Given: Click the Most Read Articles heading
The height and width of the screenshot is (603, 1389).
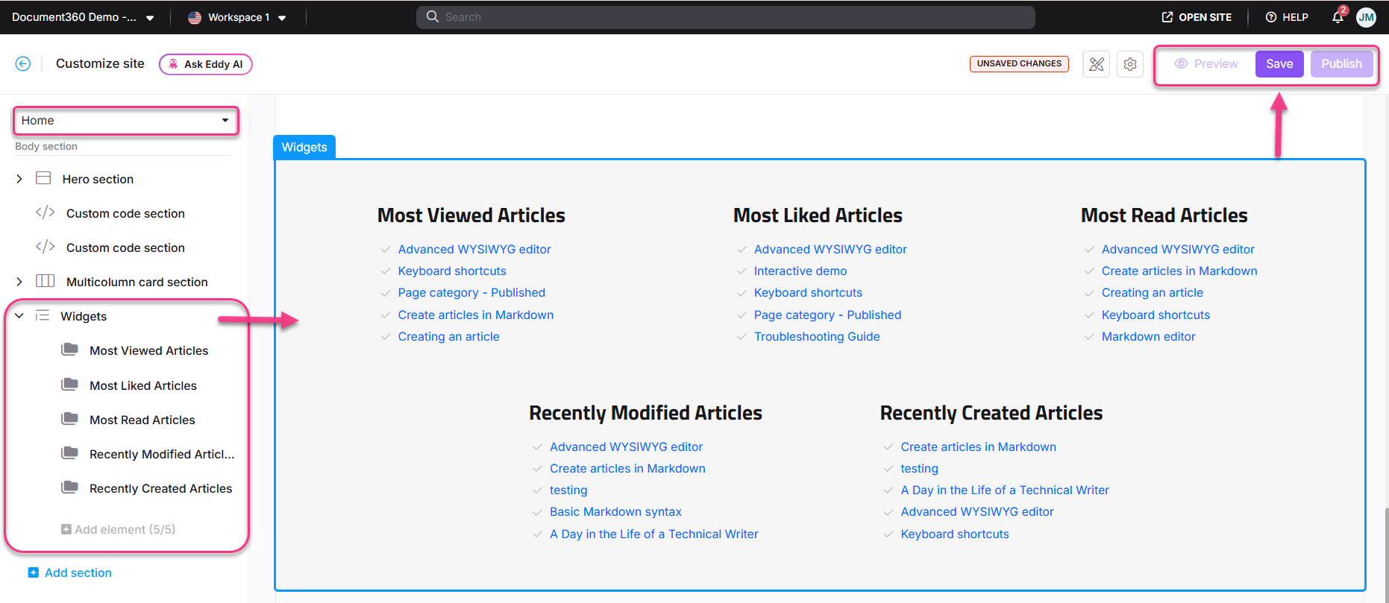Looking at the screenshot, I should click(1164, 215).
